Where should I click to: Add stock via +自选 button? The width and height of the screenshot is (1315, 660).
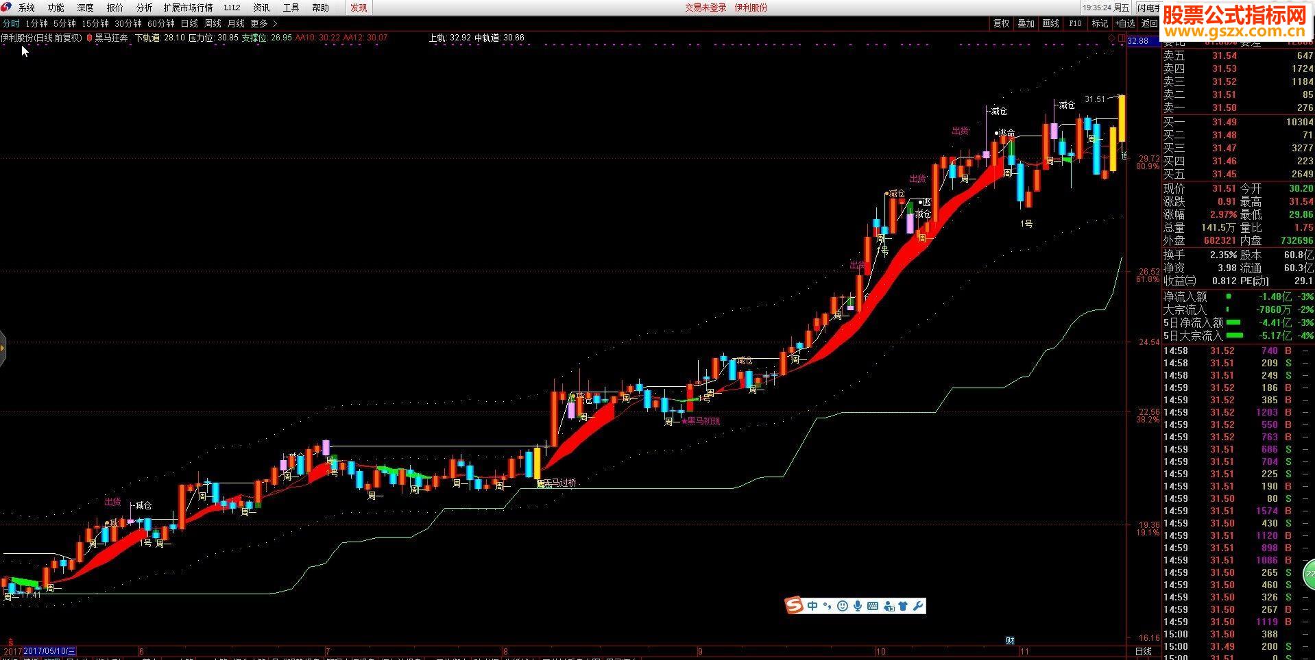(1125, 23)
